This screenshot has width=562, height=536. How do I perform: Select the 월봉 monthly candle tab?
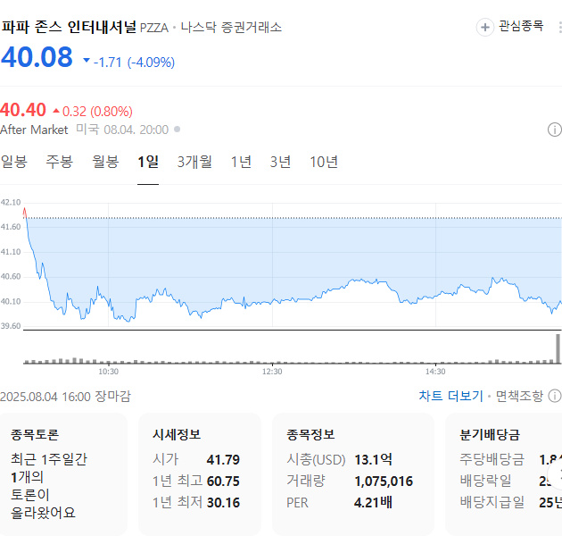[105, 162]
